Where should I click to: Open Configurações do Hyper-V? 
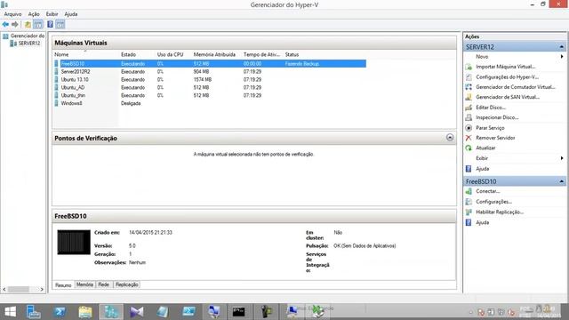tap(507, 77)
